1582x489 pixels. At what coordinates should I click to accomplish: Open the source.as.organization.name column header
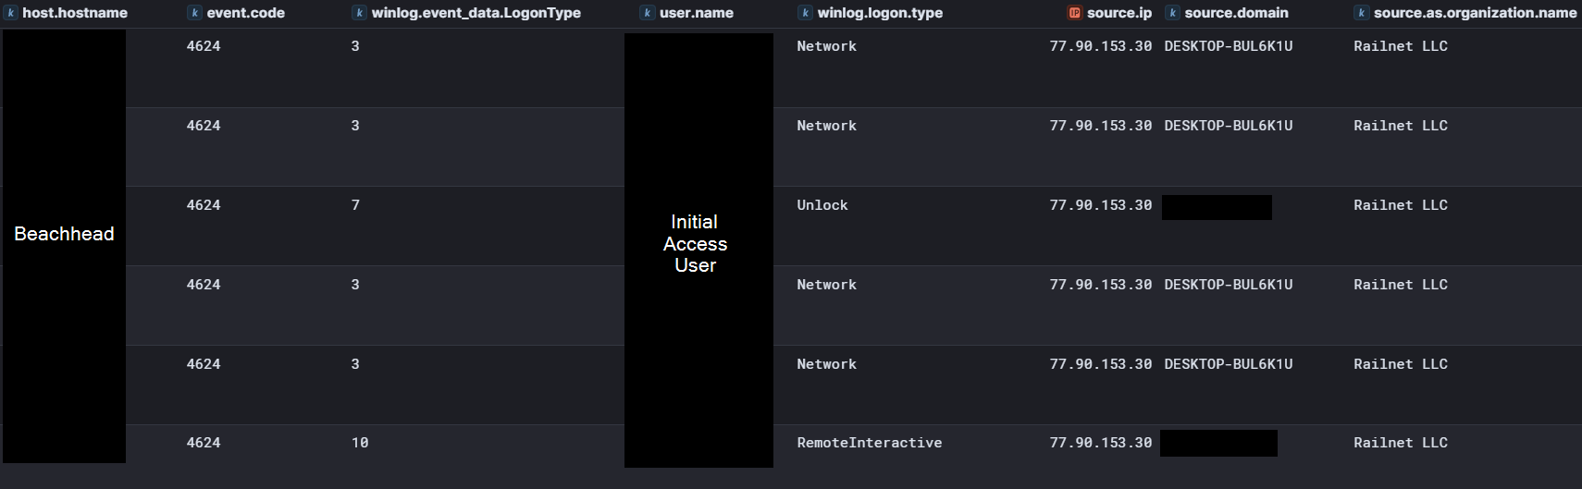click(1475, 13)
